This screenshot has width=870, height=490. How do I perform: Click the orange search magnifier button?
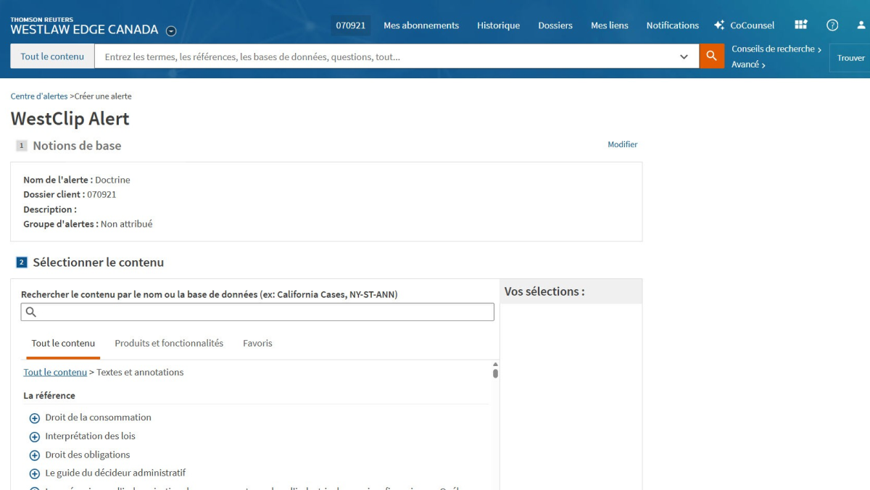(x=711, y=56)
